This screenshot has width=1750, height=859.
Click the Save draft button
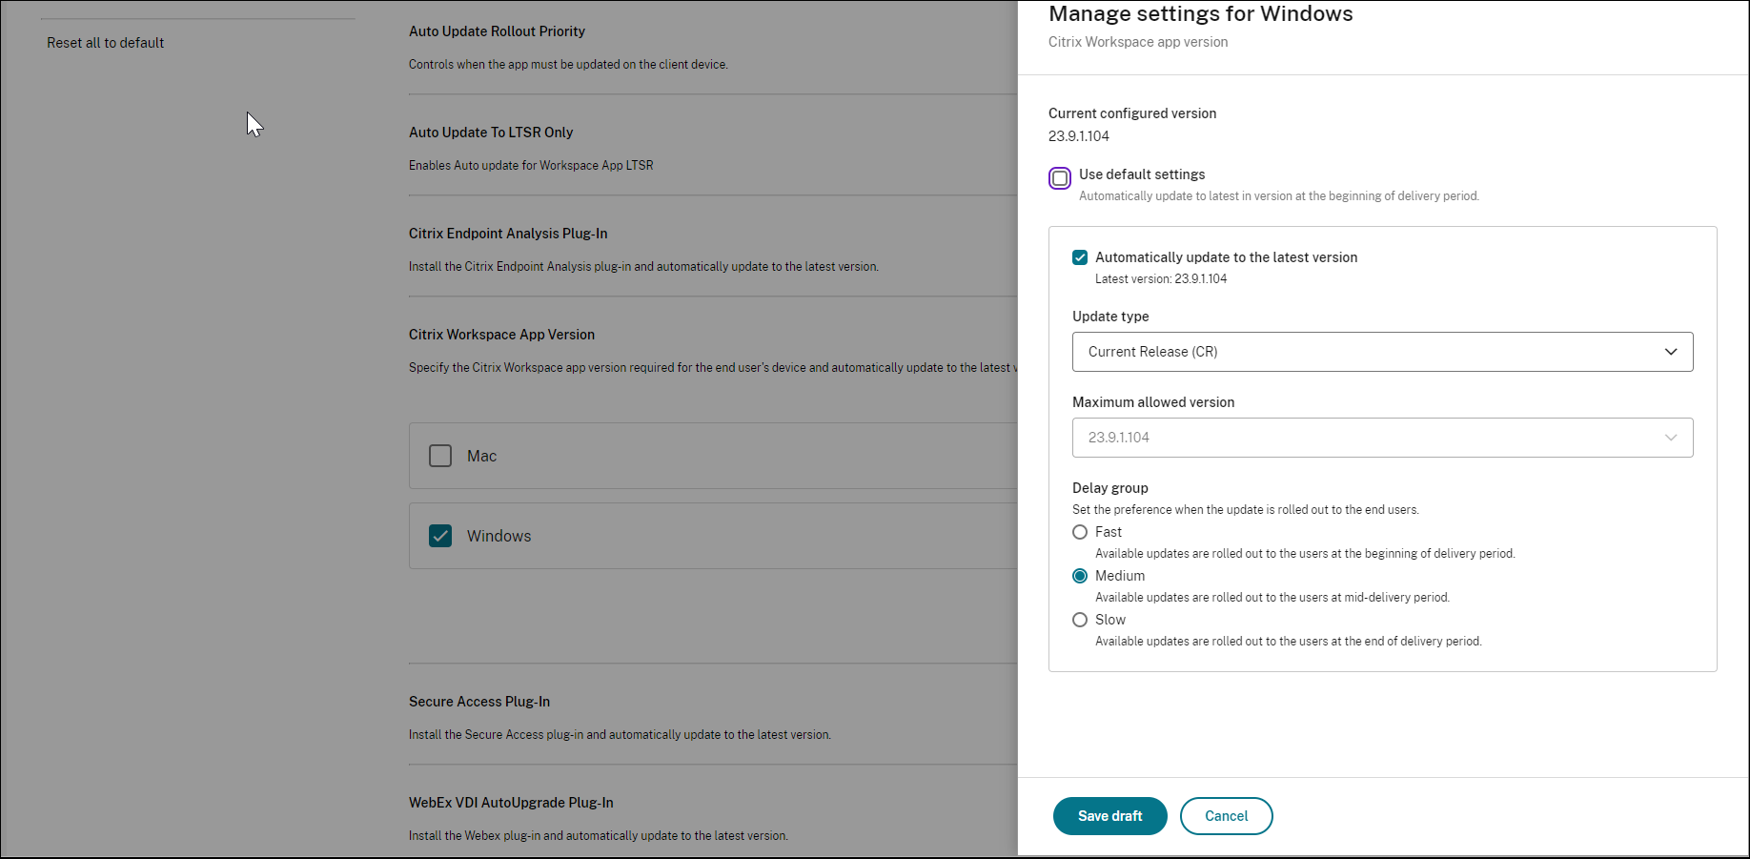pyautogui.click(x=1109, y=816)
